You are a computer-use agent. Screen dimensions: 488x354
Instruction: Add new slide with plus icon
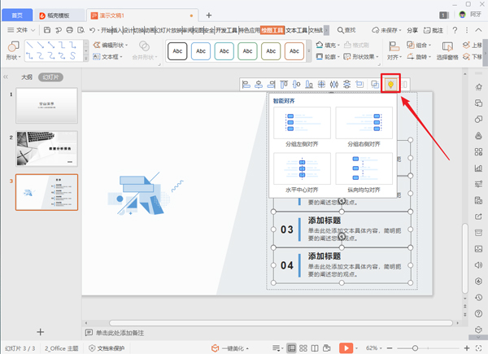(x=41, y=332)
